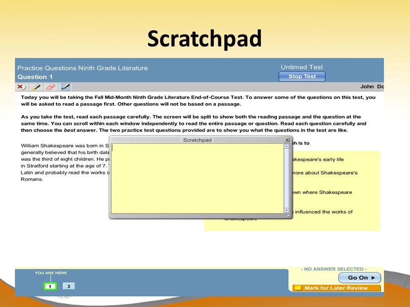Viewport: 410px width, 307px height.
Task: Click inside the Scratchpad text area
Action: click(197, 178)
